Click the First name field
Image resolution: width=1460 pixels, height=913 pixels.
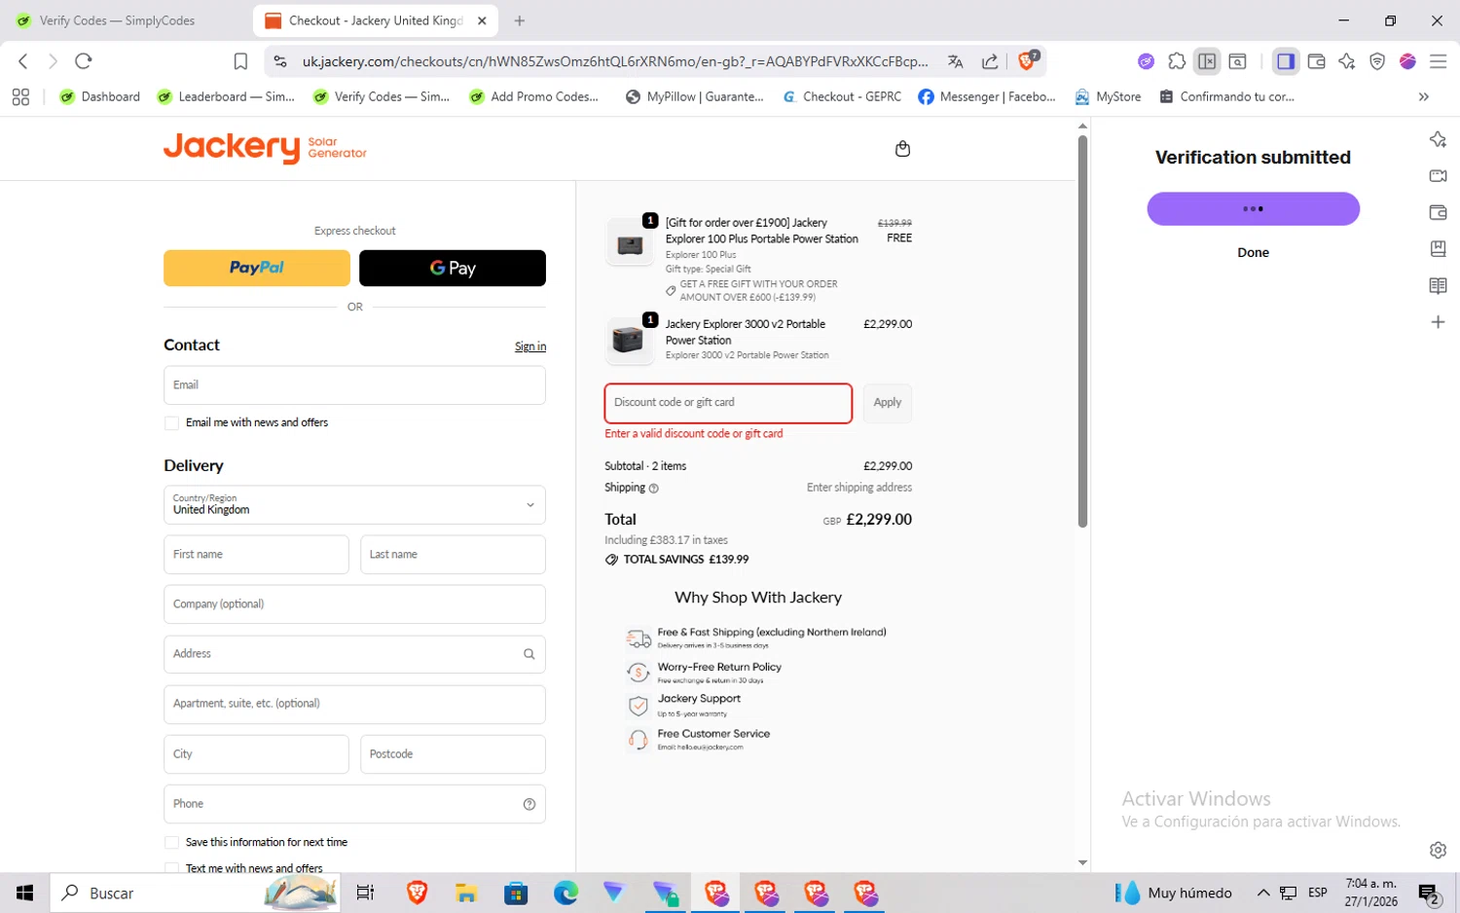[x=256, y=555]
